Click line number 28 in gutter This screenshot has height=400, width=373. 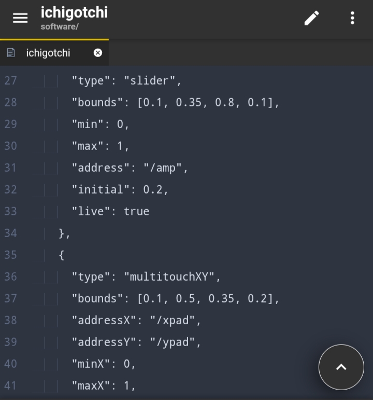[10, 102]
